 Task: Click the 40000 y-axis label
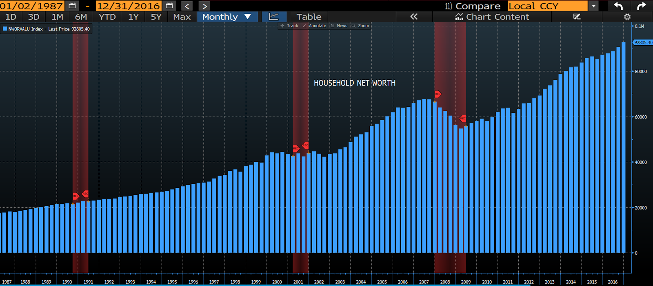641,163
